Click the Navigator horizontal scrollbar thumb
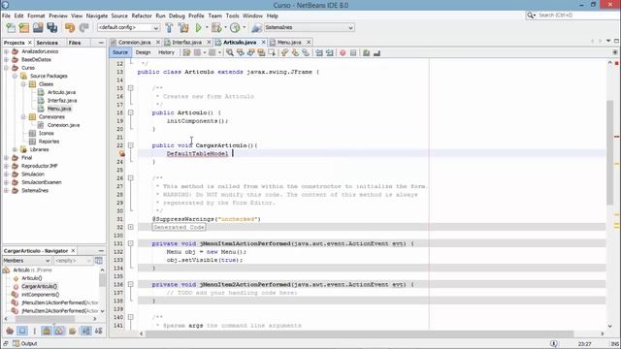Screen dimensions: 621x349 click(45, 319)
